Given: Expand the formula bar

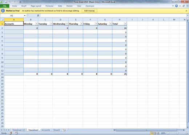Looking at the screenshot, I should (188, 16).
